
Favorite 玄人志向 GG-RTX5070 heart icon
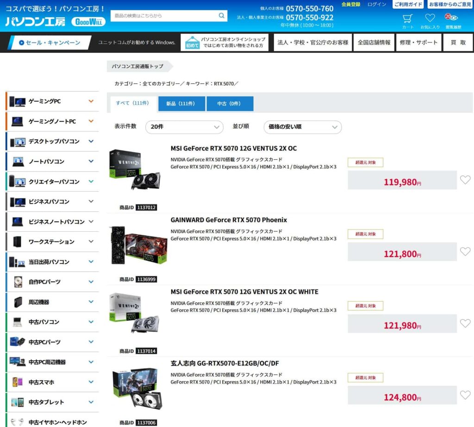465,395
